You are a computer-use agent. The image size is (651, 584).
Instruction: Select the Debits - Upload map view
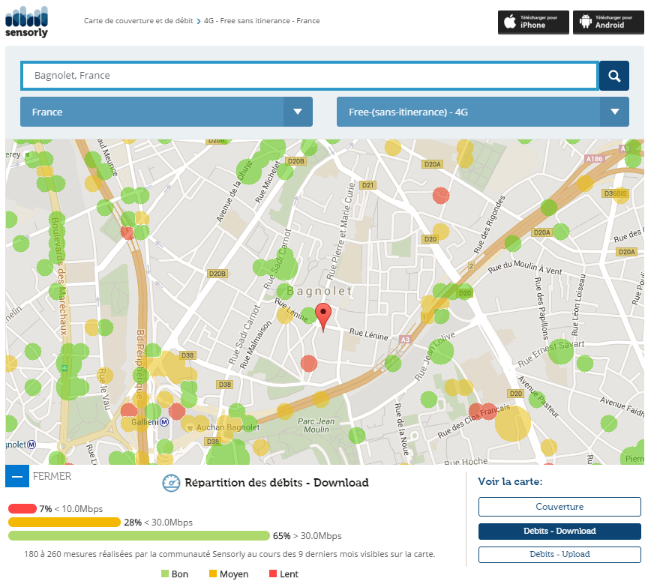click(559, 555)
